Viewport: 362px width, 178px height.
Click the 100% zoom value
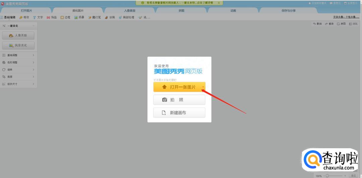point(319,176)
